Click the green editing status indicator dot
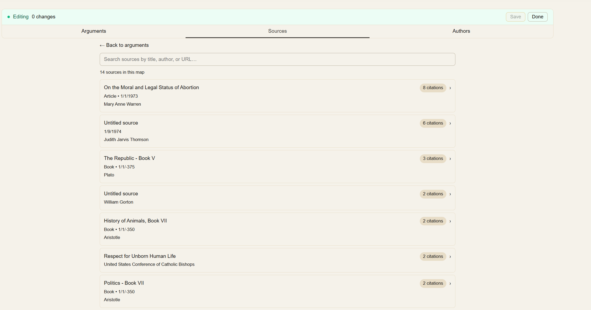 click(8, 16)
